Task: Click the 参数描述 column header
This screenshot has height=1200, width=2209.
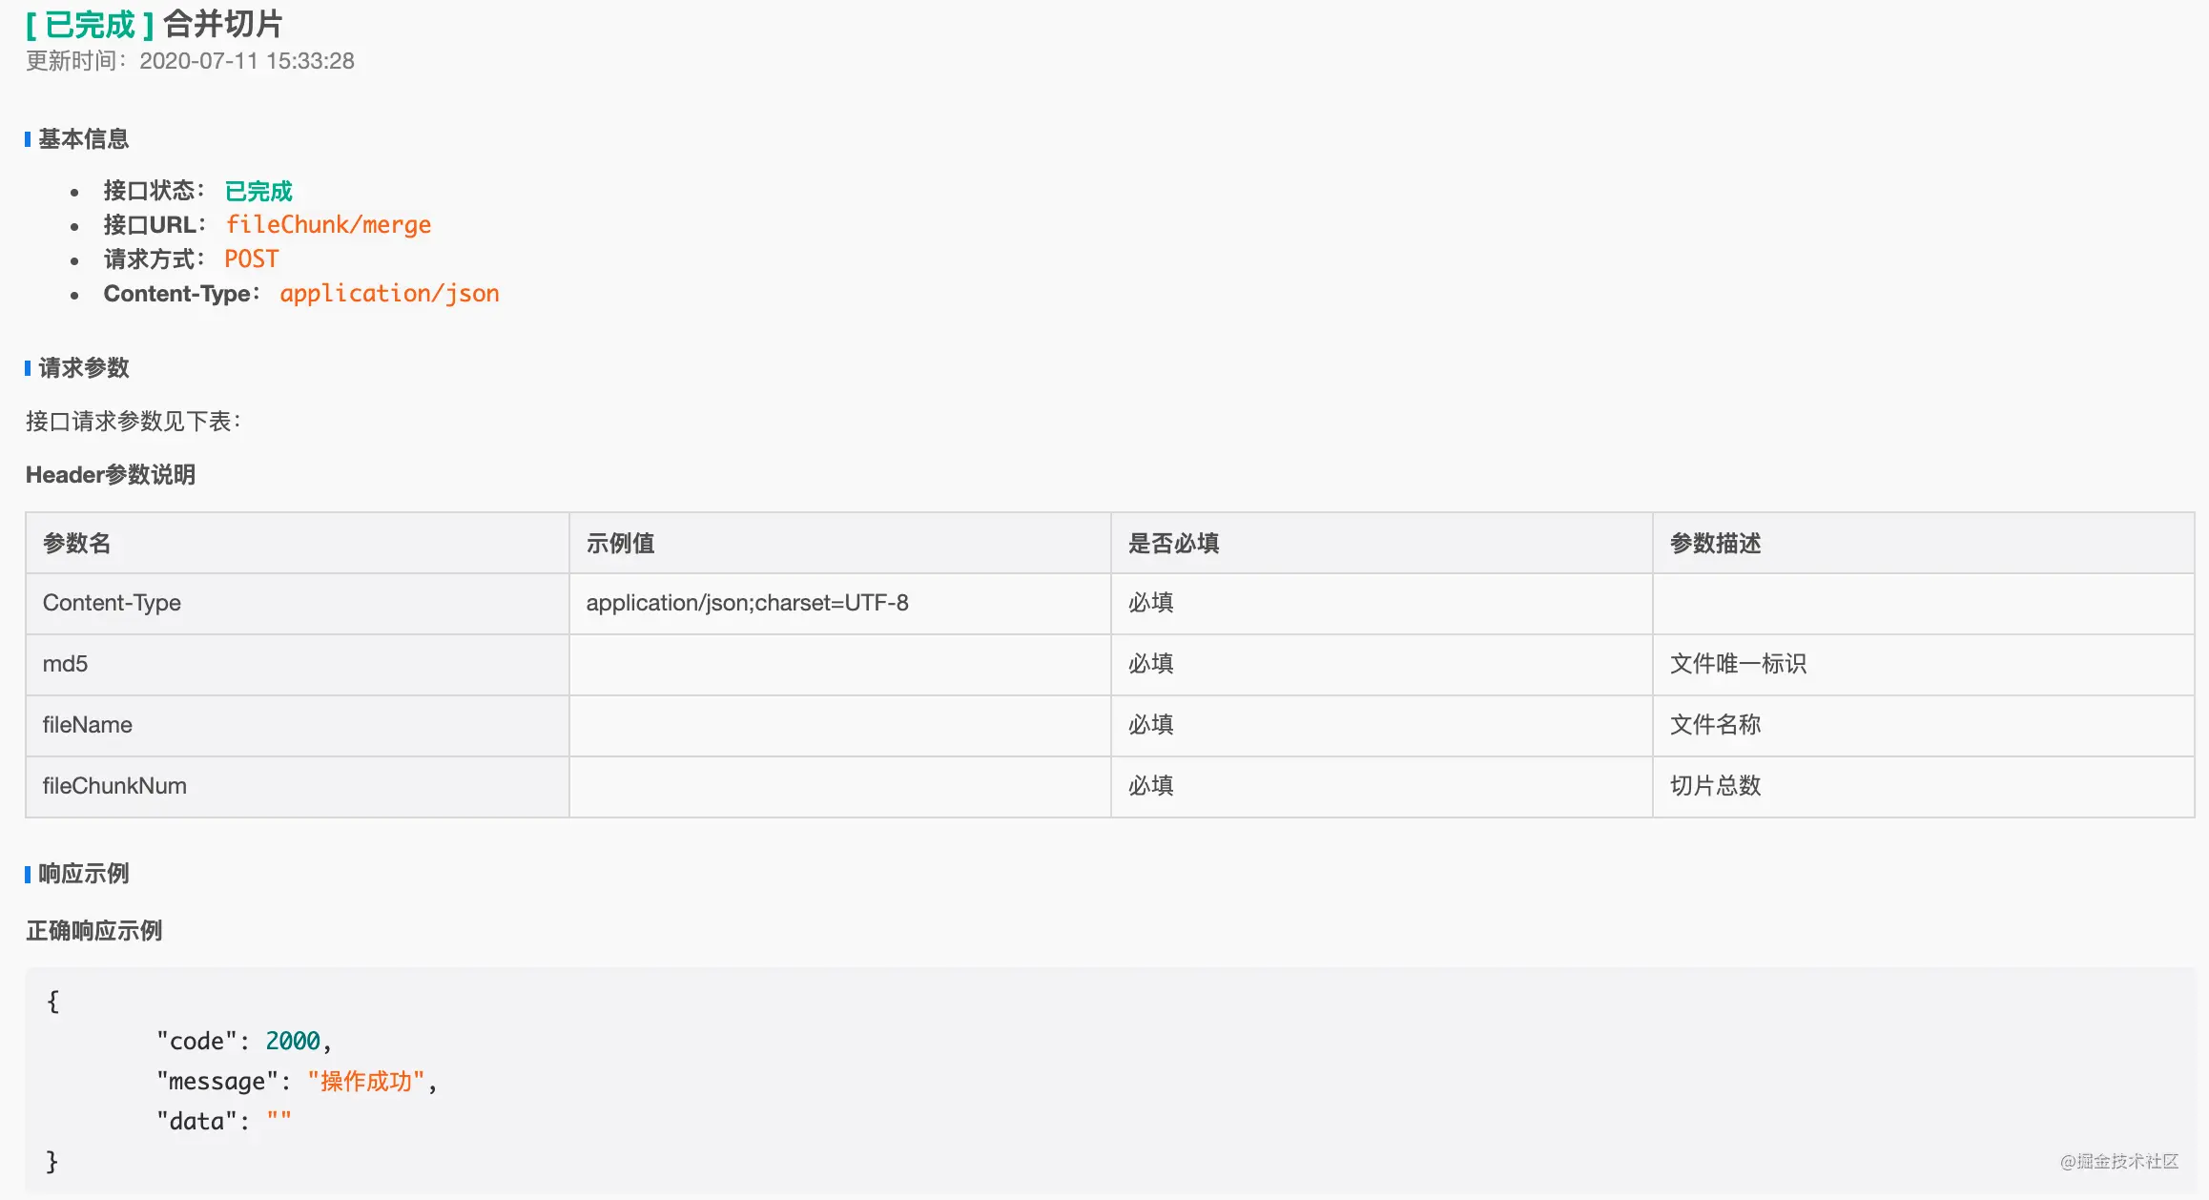Action: (x=1715, y=544)
